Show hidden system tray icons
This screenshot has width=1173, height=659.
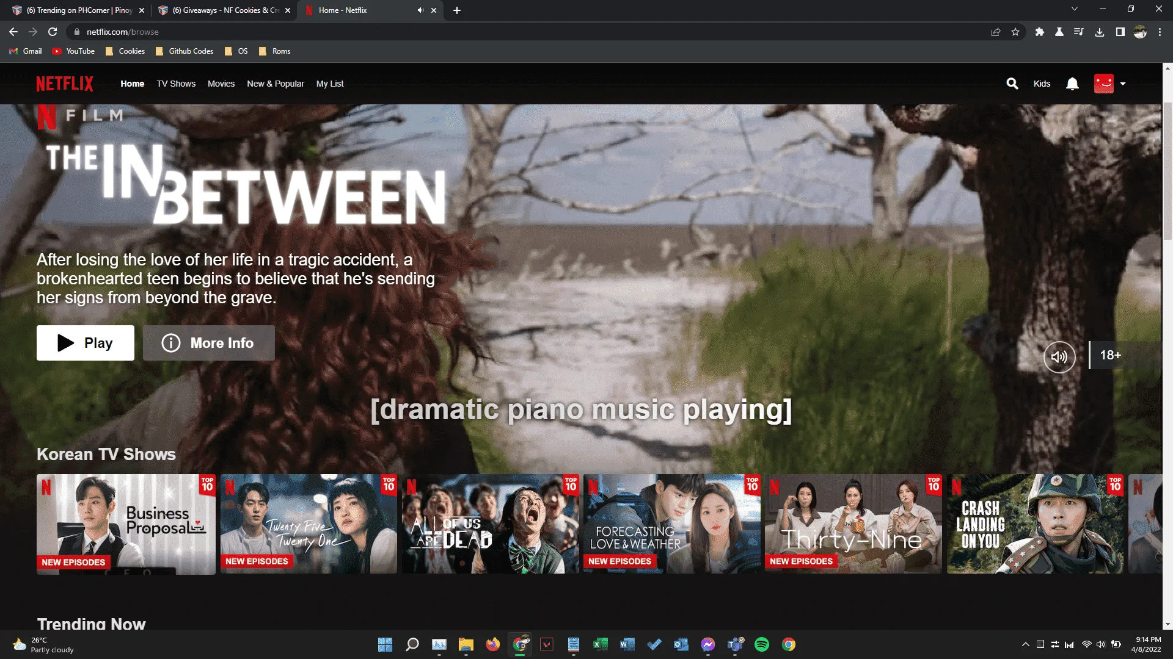pos(1025,644)
